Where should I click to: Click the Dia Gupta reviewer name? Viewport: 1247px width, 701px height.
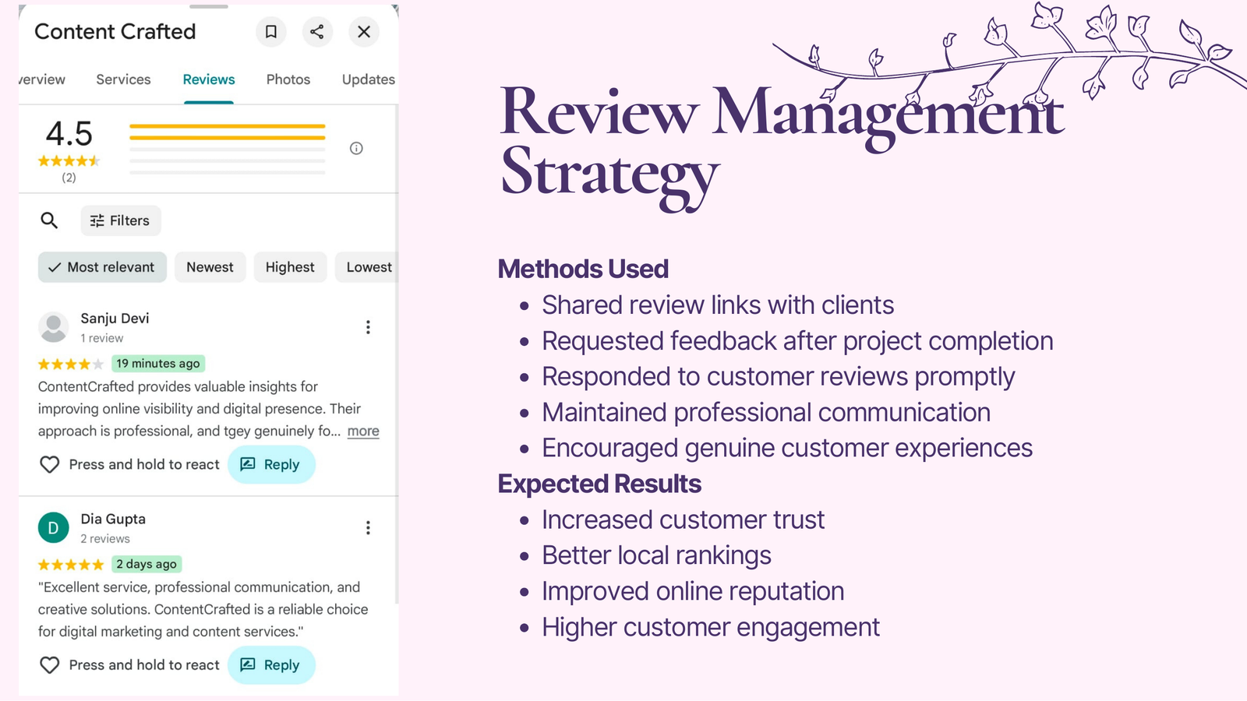[x=113, y=519]
